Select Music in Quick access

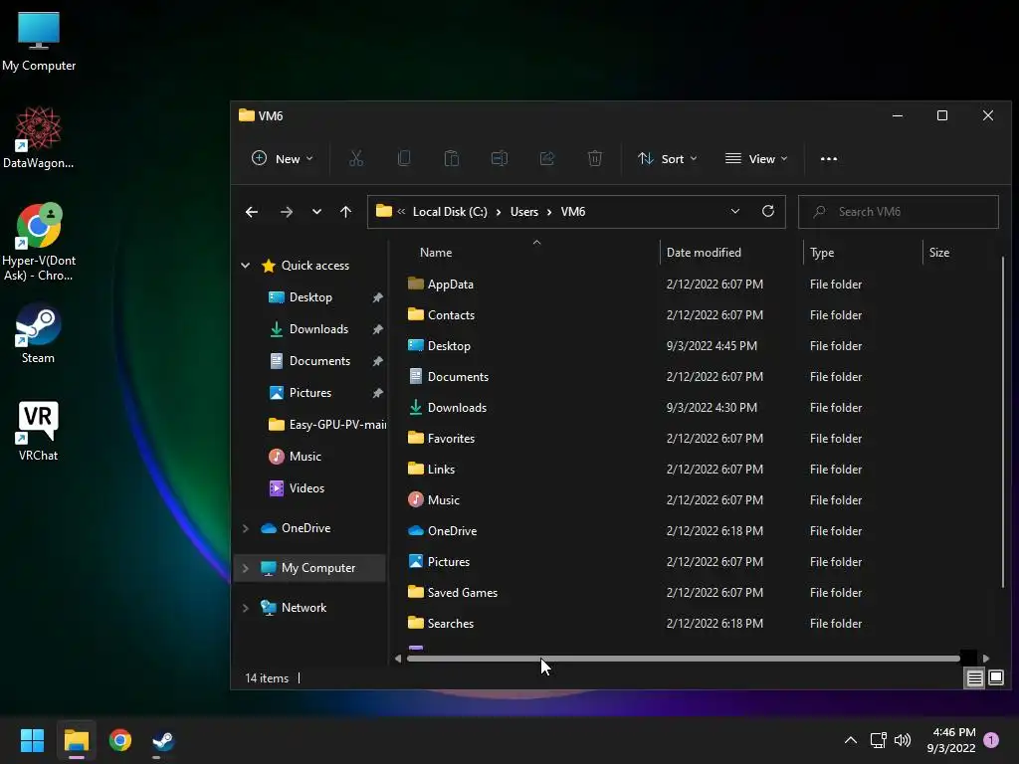point(305,456)
